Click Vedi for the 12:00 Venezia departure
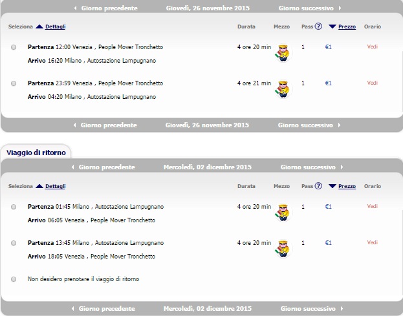 (x=372, y=47)
